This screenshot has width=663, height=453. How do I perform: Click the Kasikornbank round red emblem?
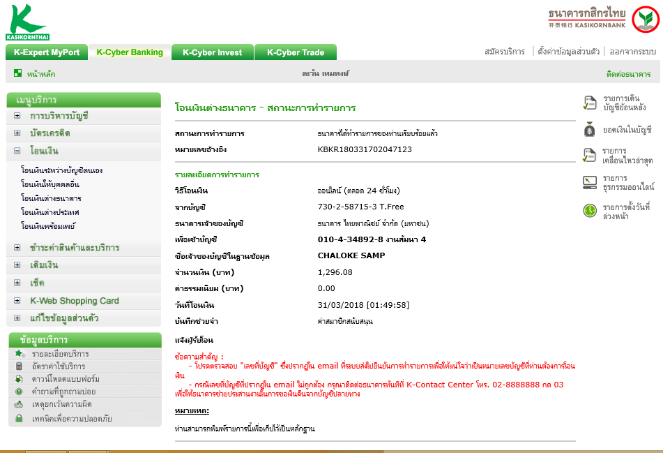[646, 19]
